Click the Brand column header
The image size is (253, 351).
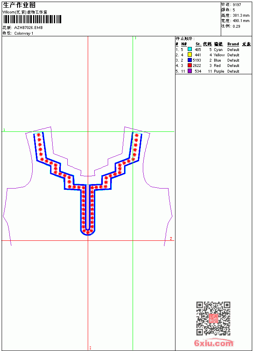(233, 44)
